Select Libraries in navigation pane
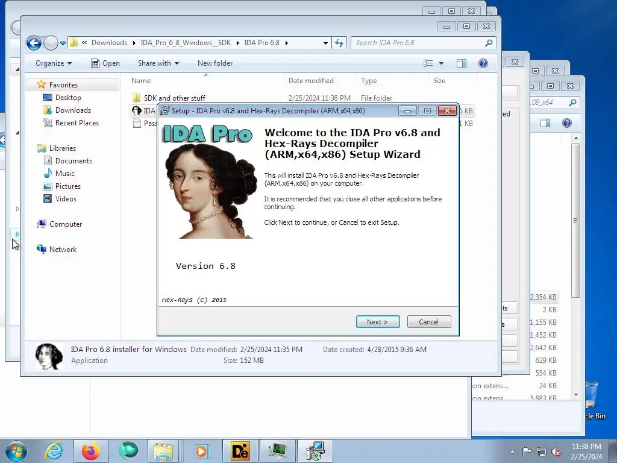617x463 pixels. 62,148
